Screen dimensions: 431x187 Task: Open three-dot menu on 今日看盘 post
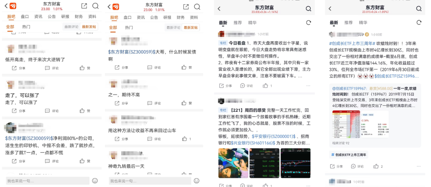(x=308, y=86)
